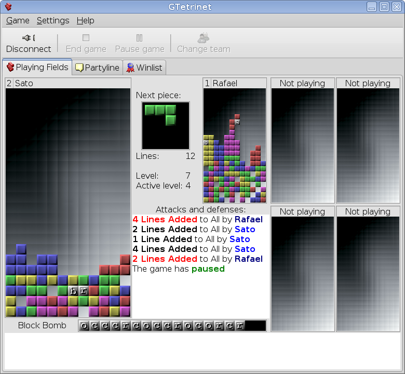
Task: Click the Disconnect label in toolbar
Action: coord(29,49)
